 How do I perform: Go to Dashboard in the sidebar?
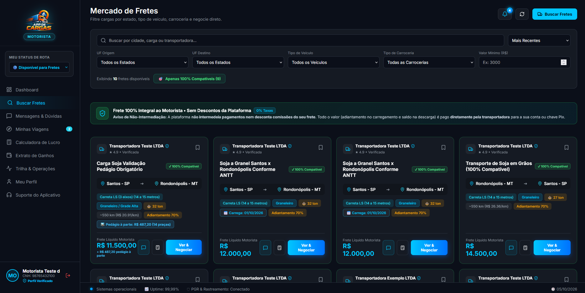click(40, 90)
